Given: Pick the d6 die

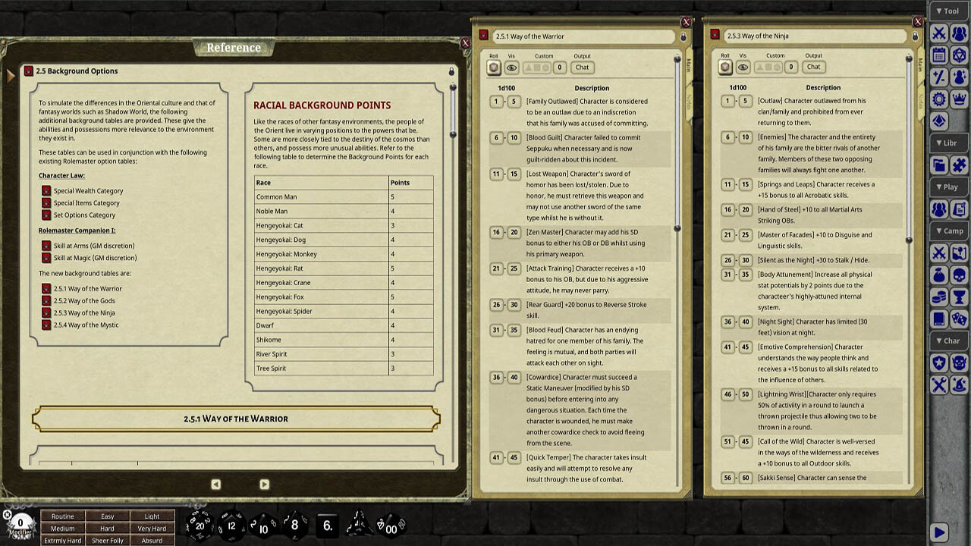Looking at the screenshot, I should pyautogui.click(x=327, y=525).
